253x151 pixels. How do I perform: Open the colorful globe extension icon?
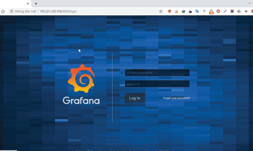point(183,11)
